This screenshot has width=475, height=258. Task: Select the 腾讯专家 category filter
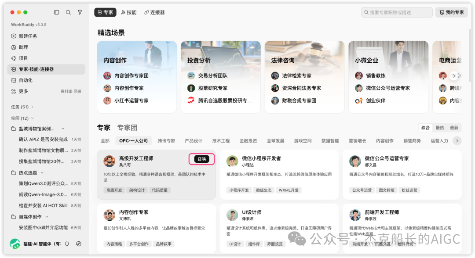coord(166,141)
